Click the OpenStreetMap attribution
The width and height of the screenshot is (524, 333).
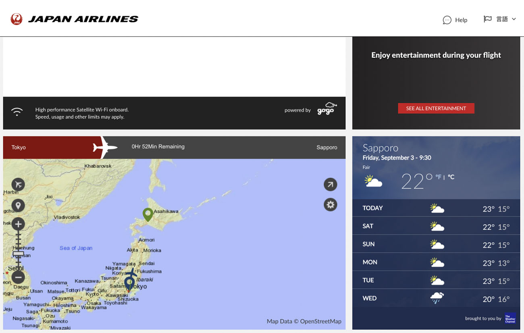304,321
